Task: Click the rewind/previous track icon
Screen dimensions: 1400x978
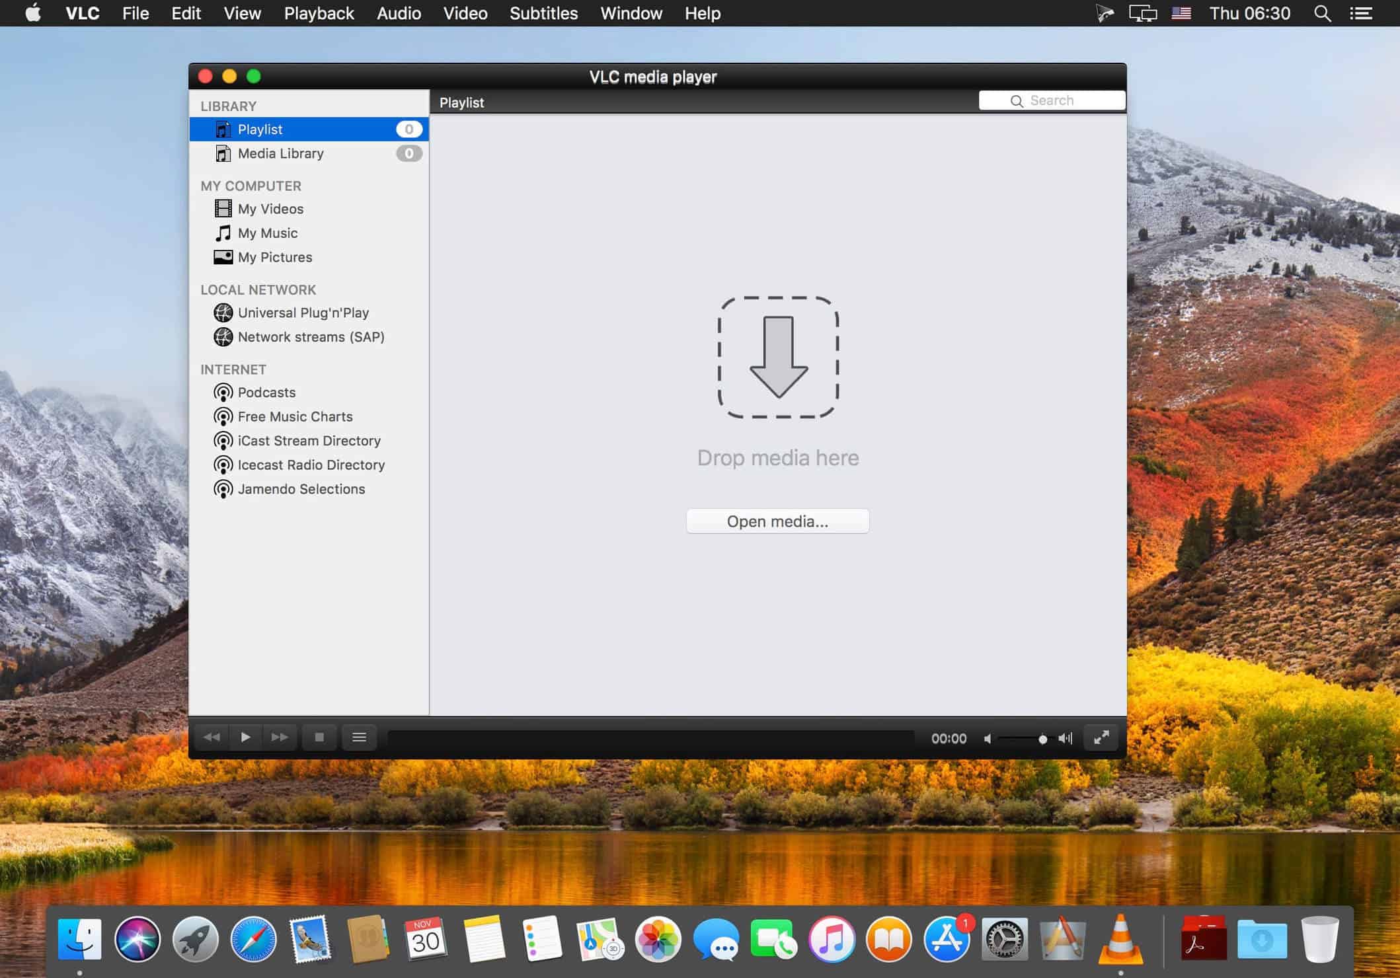Action: [x=213, y=737]
